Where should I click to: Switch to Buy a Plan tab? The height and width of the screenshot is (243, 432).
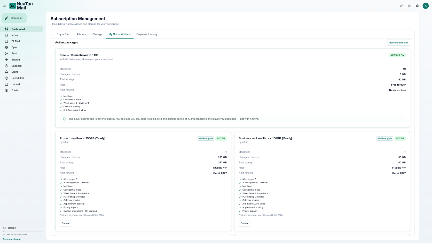(x=63, y=34)
